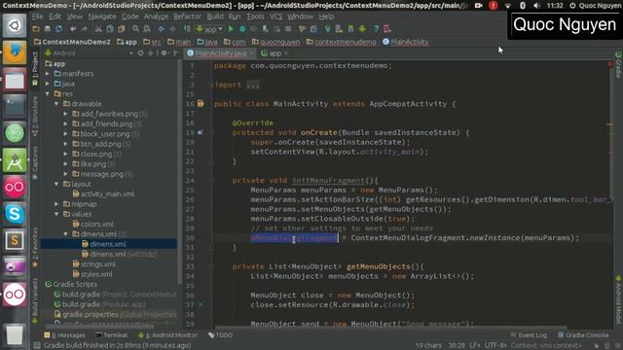Open the Event Log
The image size is (623, 350).
click(x=529, y=335)
